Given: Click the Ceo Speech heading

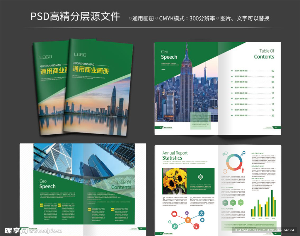Looking at the screenshot, I should tap(169, 53).
